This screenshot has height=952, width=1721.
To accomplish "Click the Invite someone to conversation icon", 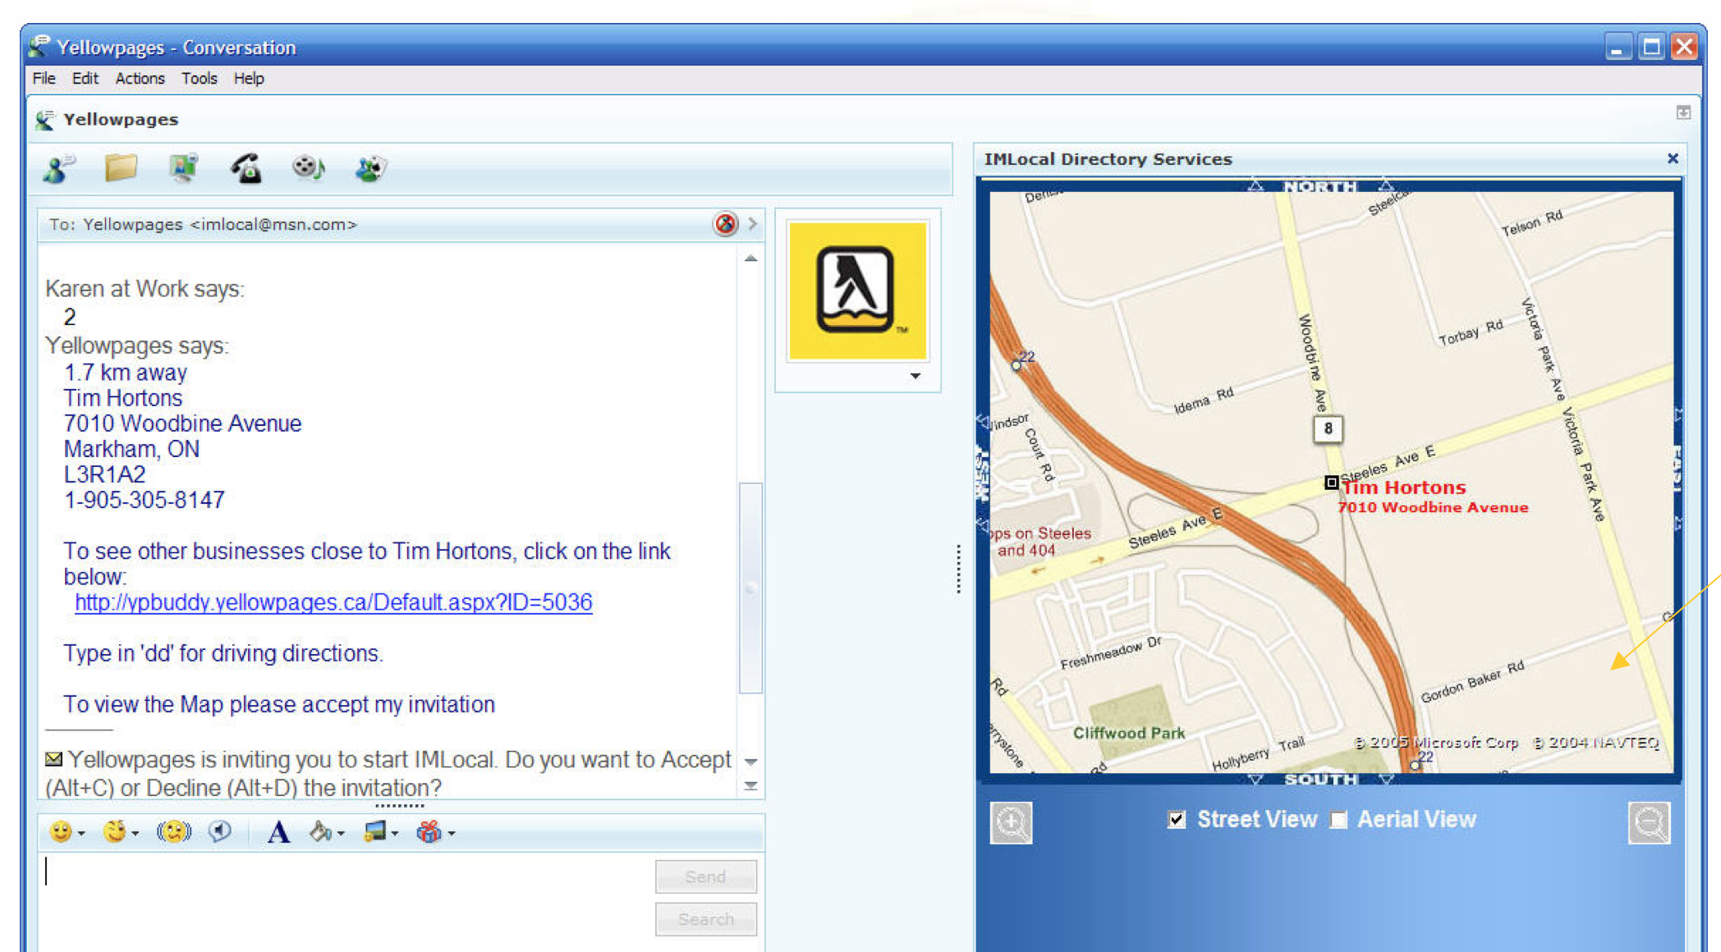I will coord(58,169).
